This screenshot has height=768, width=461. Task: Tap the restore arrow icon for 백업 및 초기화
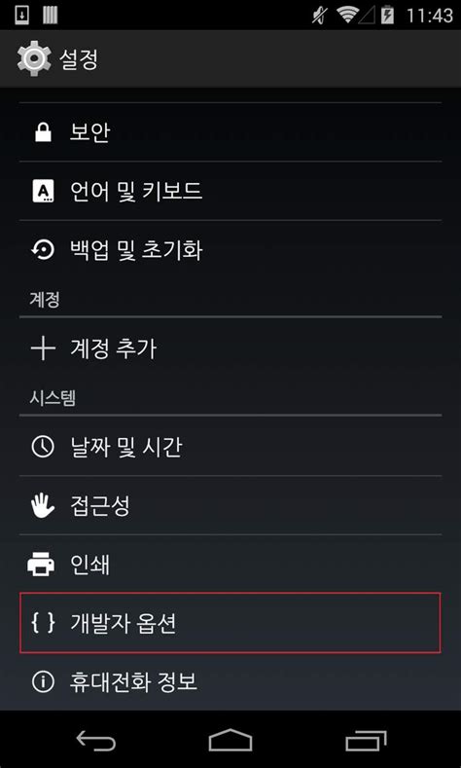click(43, 250)
